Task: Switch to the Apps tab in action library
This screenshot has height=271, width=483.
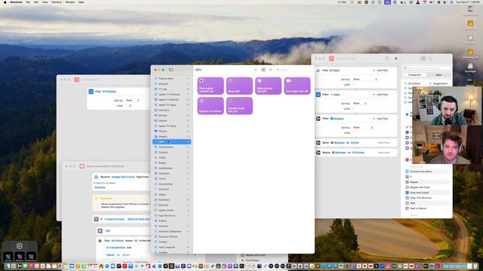Action: (438, 75)
